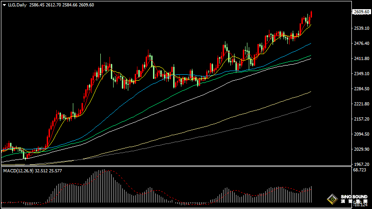
Task: Click the tallest MACD histogram peak bar
Action: (x=104, y=186)
